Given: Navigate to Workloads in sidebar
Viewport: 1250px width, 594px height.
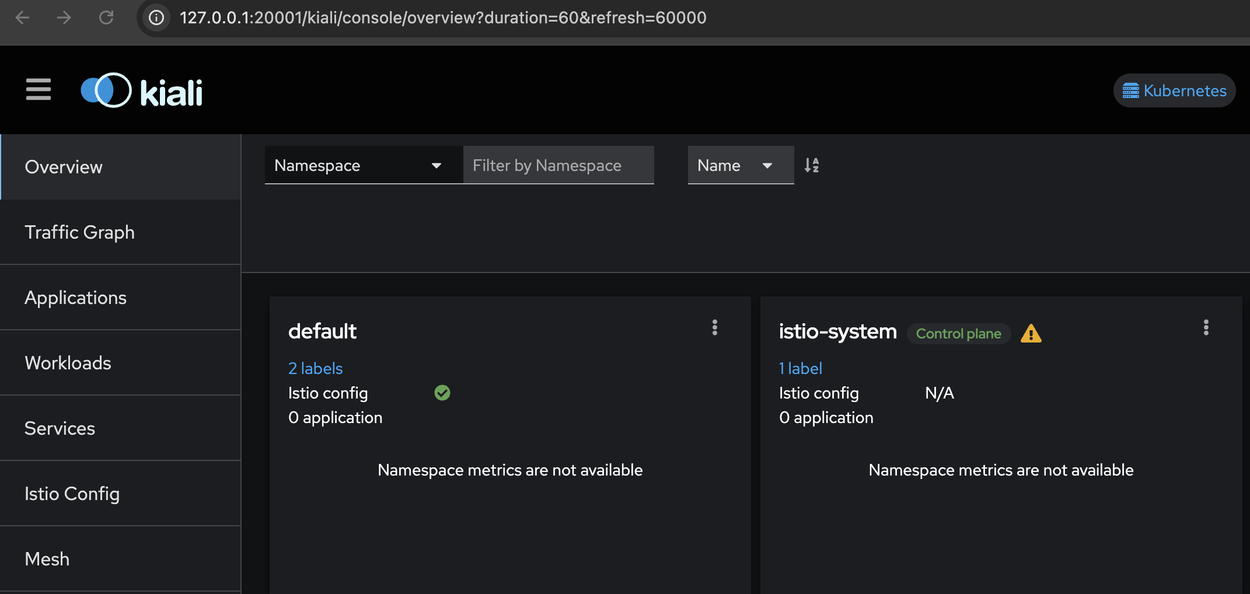Looking at the screenshot, I should point(68,363).
